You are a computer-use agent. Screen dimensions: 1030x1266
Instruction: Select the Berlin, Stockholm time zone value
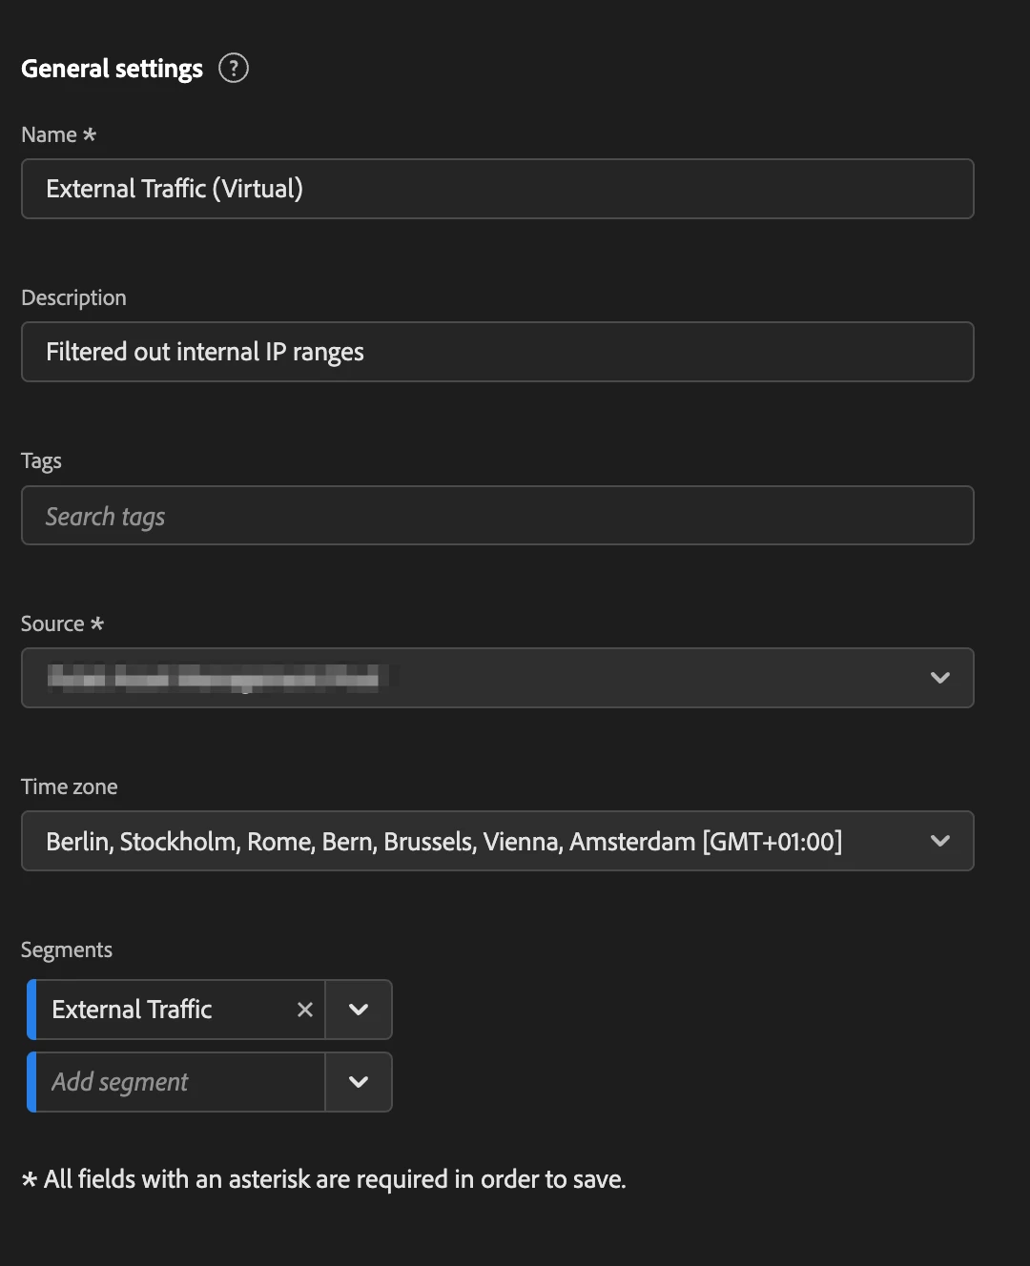pos(444,842)
